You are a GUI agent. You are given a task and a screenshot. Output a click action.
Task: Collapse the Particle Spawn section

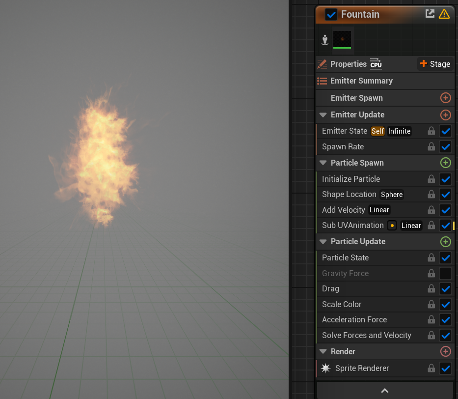click(323, 163)
